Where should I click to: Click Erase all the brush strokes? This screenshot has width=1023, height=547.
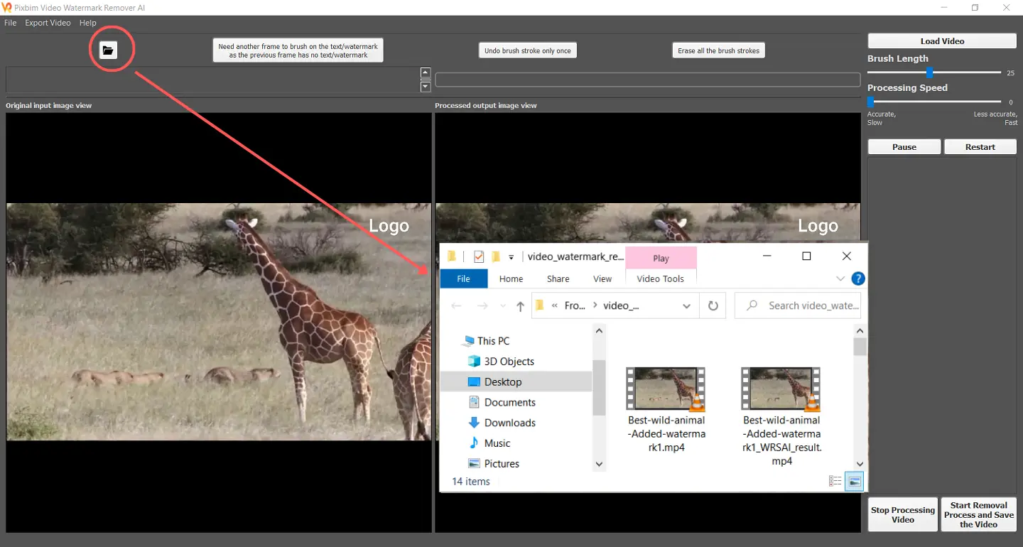719,50
